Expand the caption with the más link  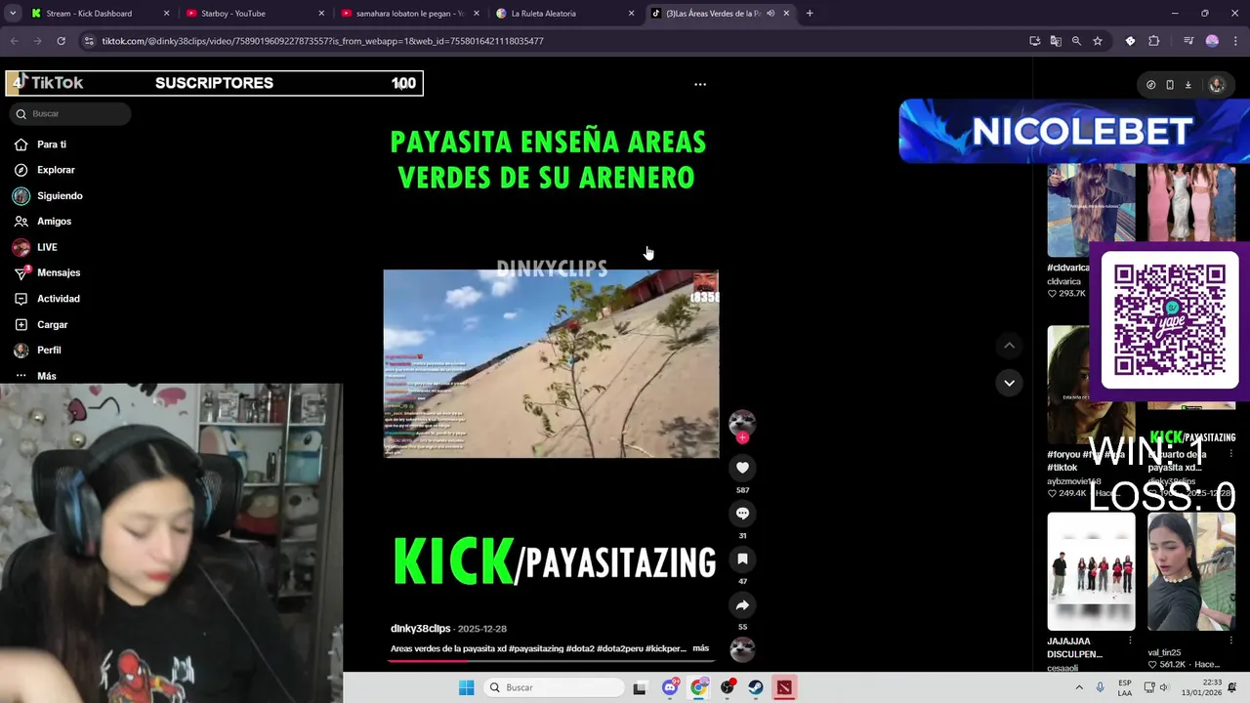(700, 648)
